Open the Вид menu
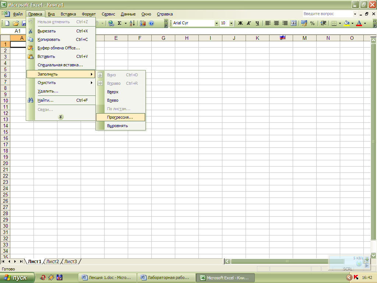377x283 pixels. point(51,14)
